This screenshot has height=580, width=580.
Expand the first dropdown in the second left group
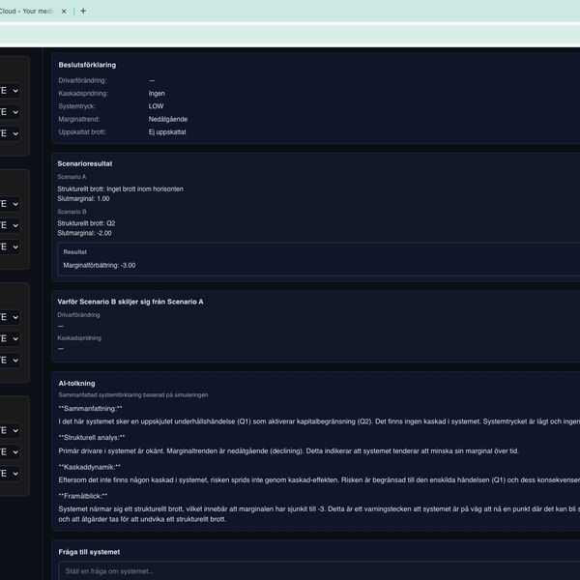[x=9, y=204]
